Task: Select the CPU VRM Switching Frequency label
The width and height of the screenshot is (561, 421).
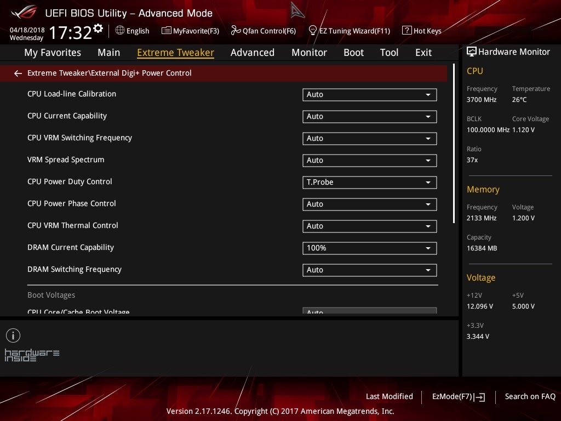Action: coord(80,138)
